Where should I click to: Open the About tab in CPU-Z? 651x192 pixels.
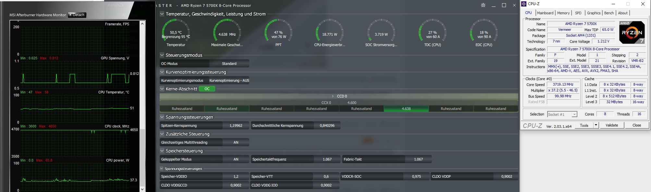623,13
